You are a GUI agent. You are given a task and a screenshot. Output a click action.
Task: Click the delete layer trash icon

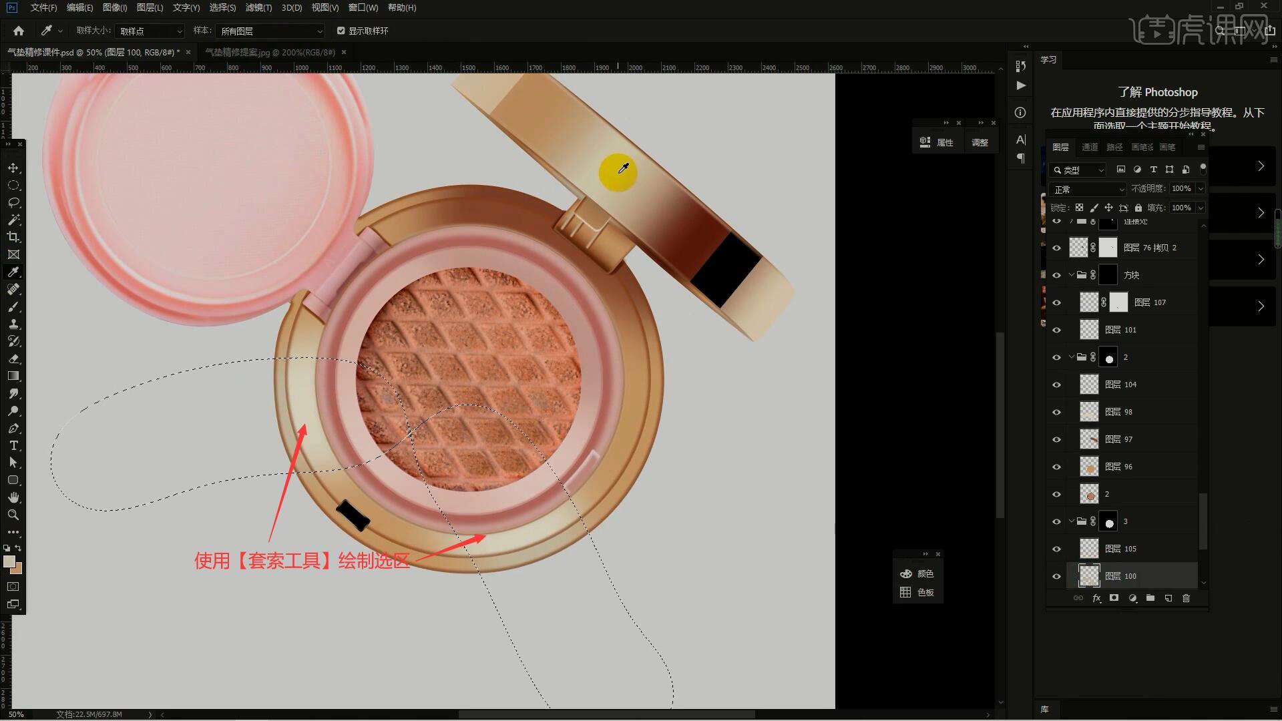tap(1186, 598)
